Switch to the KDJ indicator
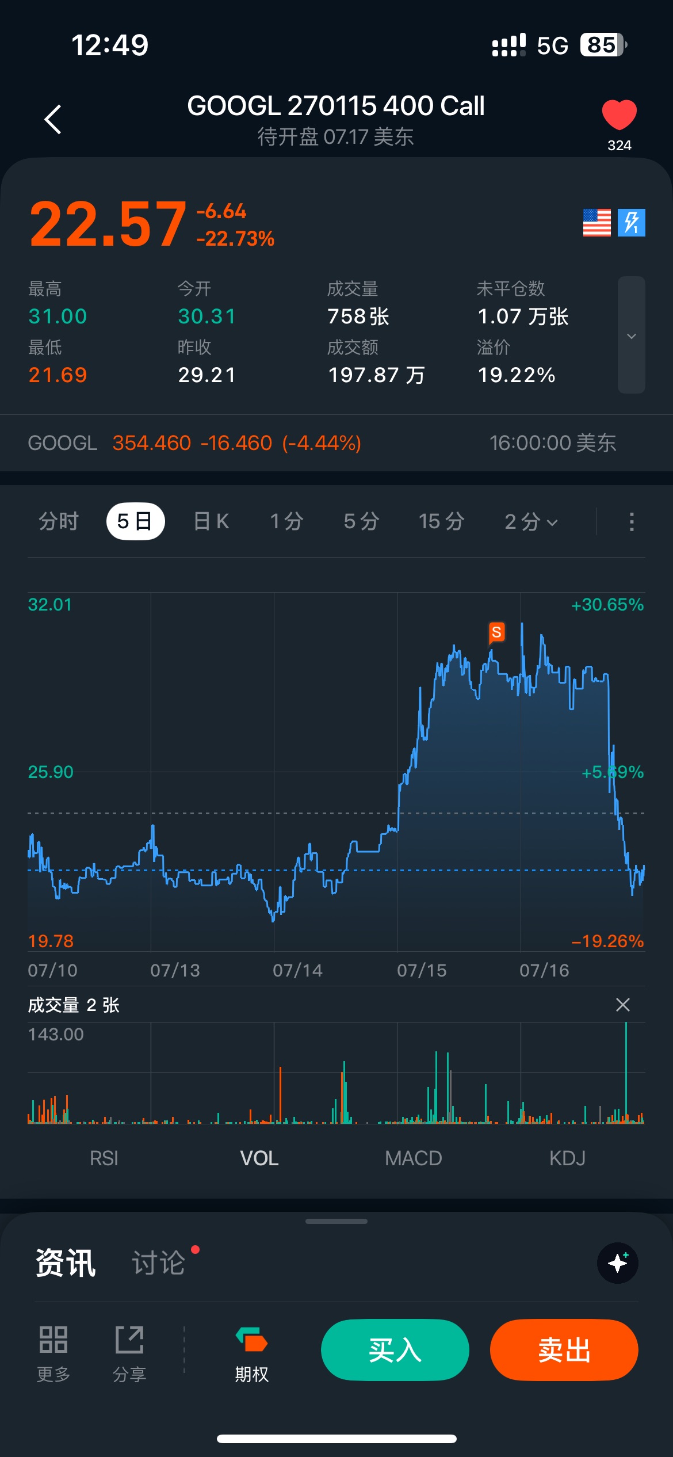The image size is (673, 1457). point(567,1158)
